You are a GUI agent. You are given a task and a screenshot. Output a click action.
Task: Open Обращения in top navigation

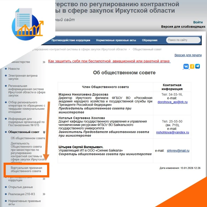click(150, 40)
